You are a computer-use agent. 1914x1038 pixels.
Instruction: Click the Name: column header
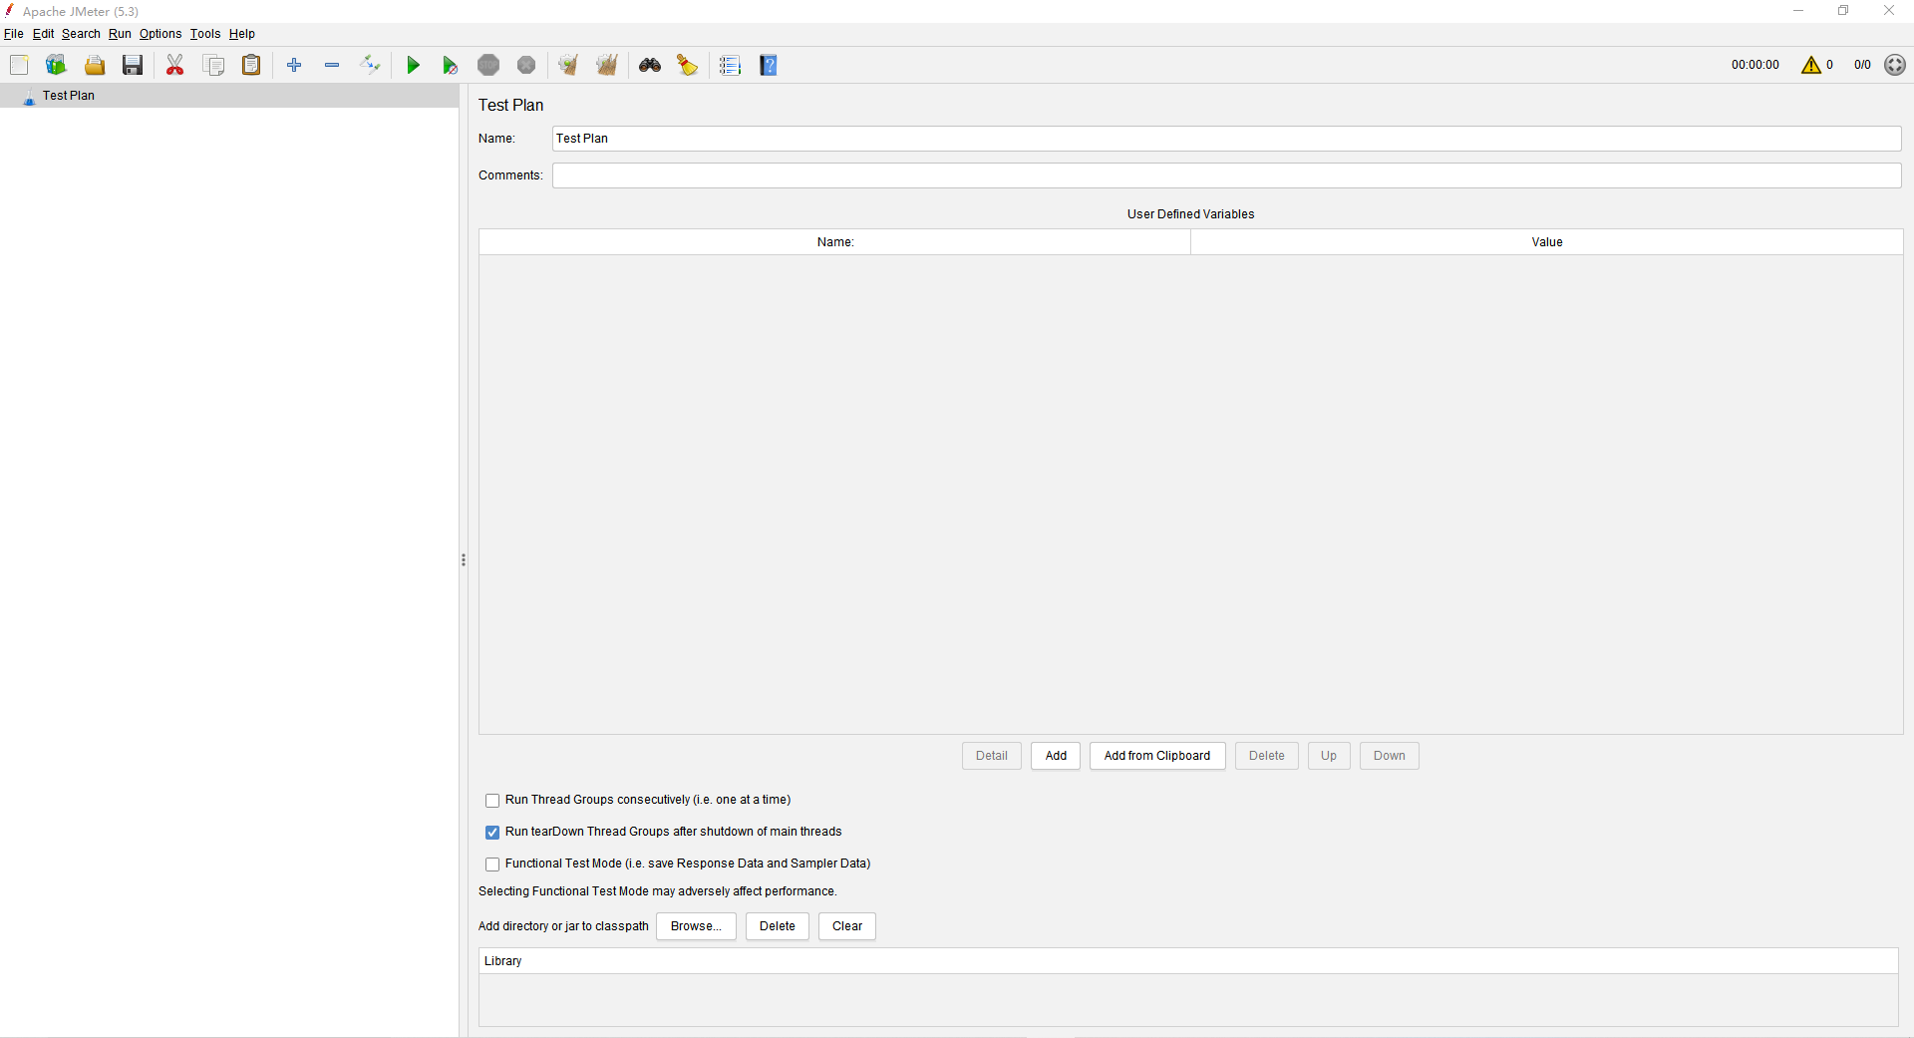(x=835, y=242)
